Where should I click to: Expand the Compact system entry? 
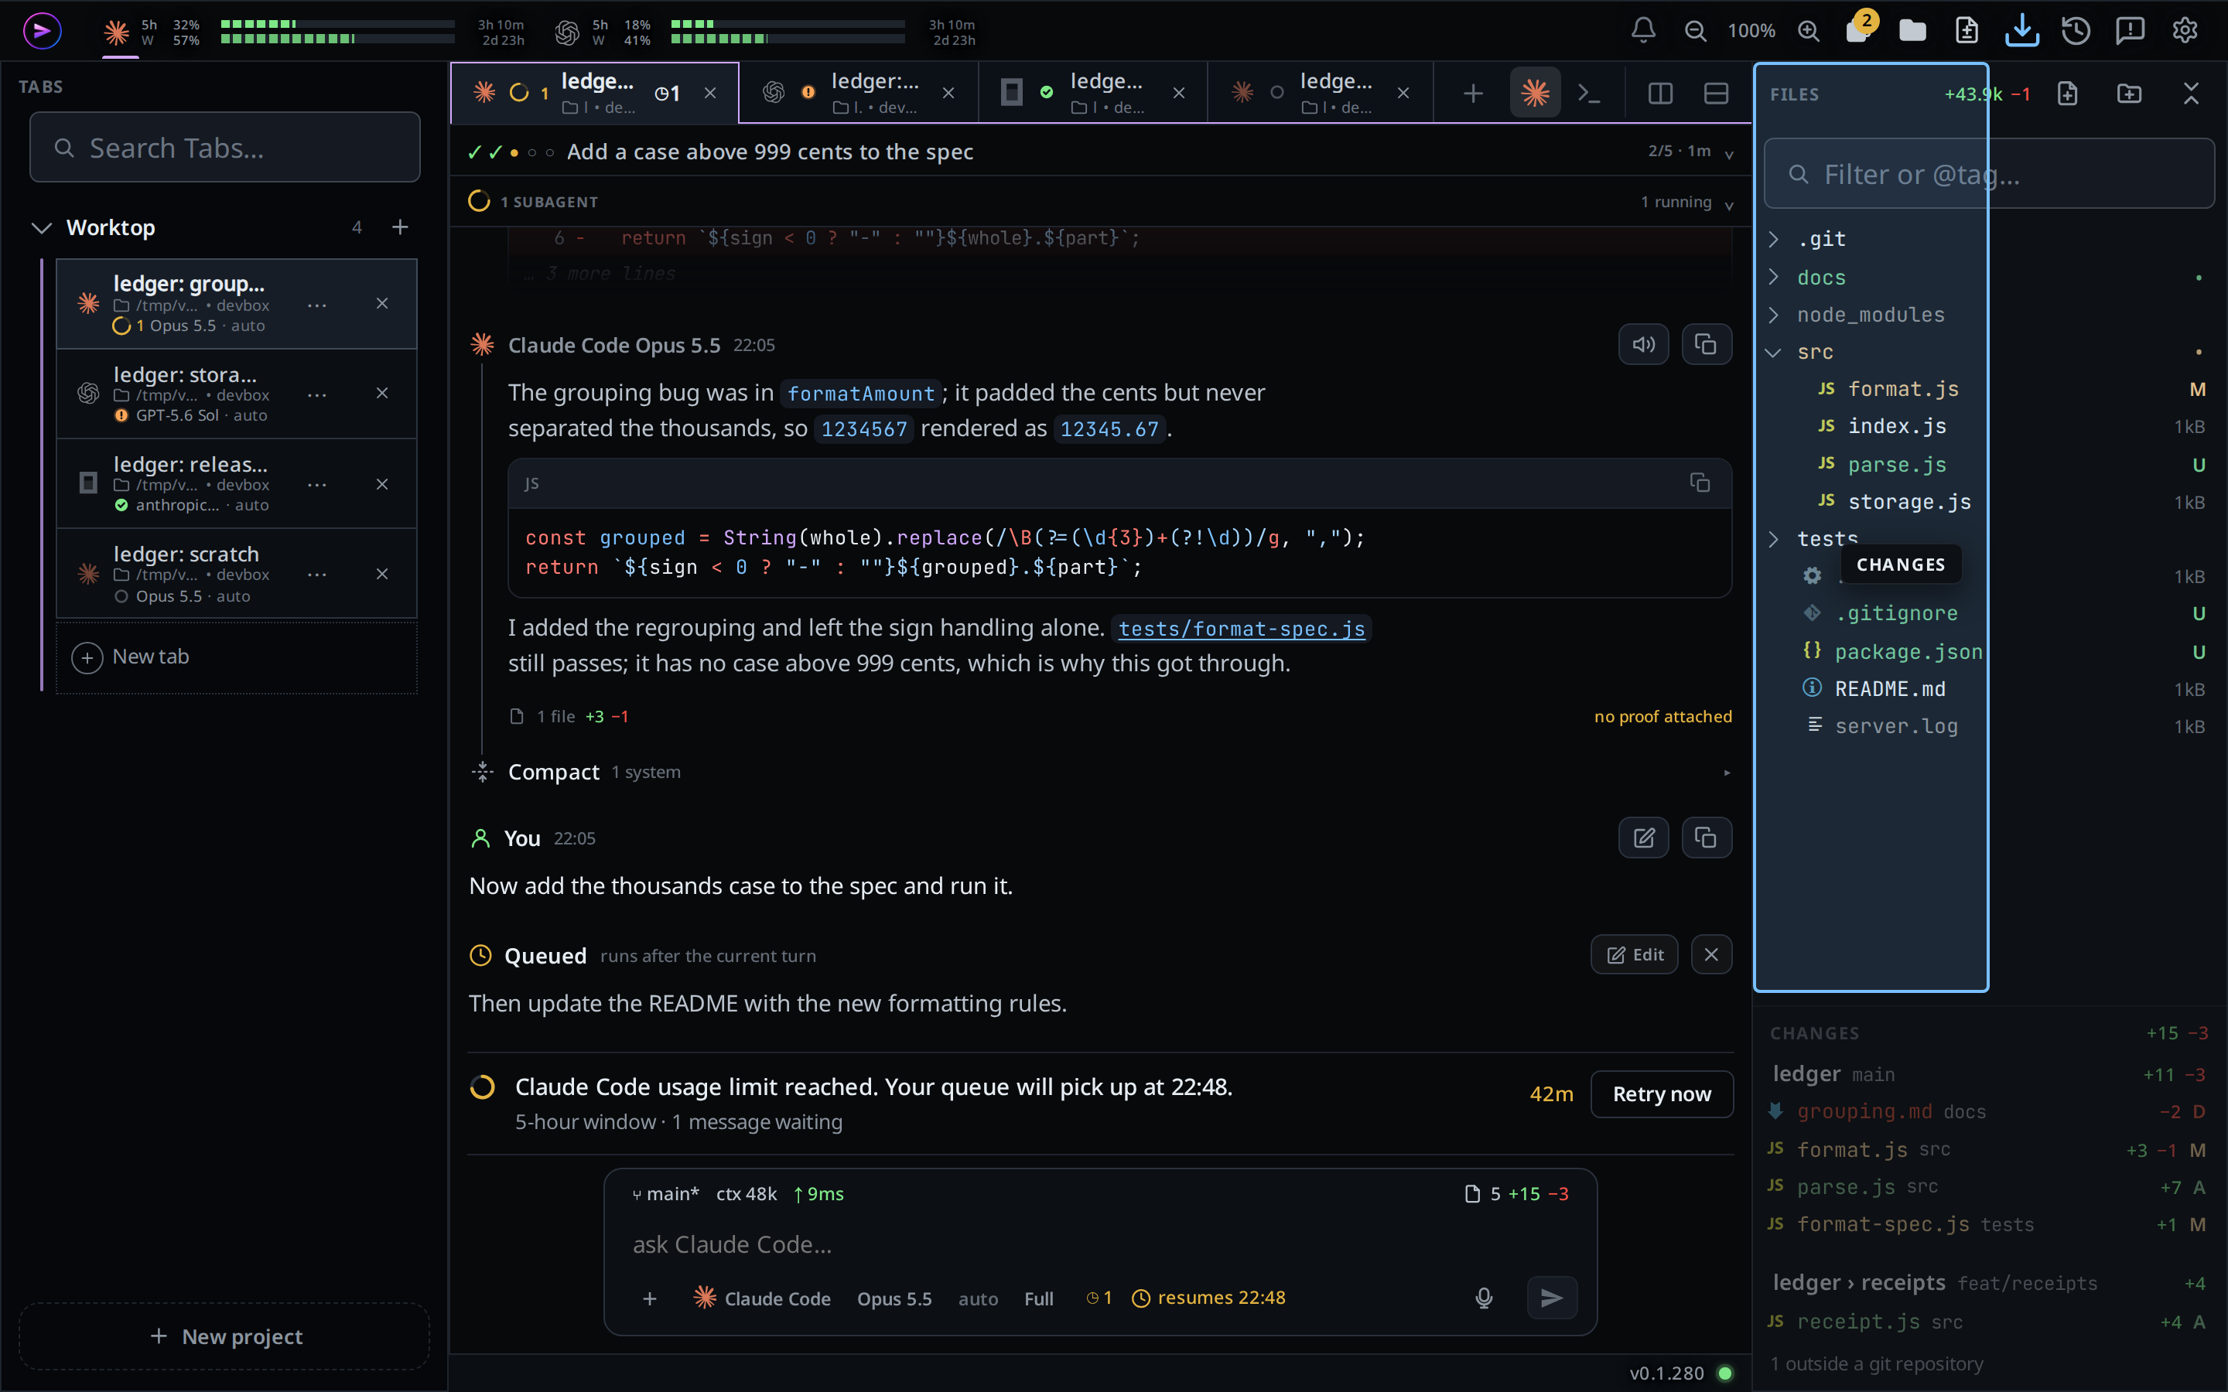coord(1727,773)
